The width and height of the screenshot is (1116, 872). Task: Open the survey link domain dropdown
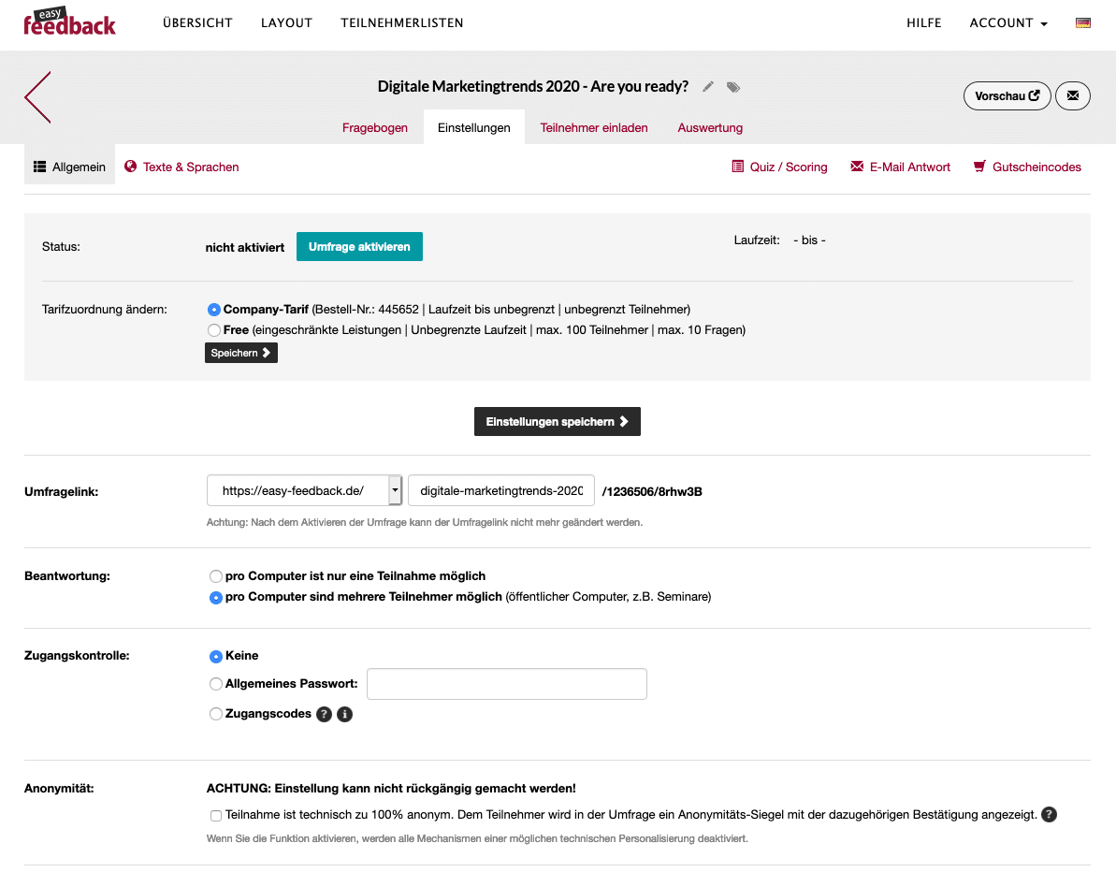click(395, 489)
